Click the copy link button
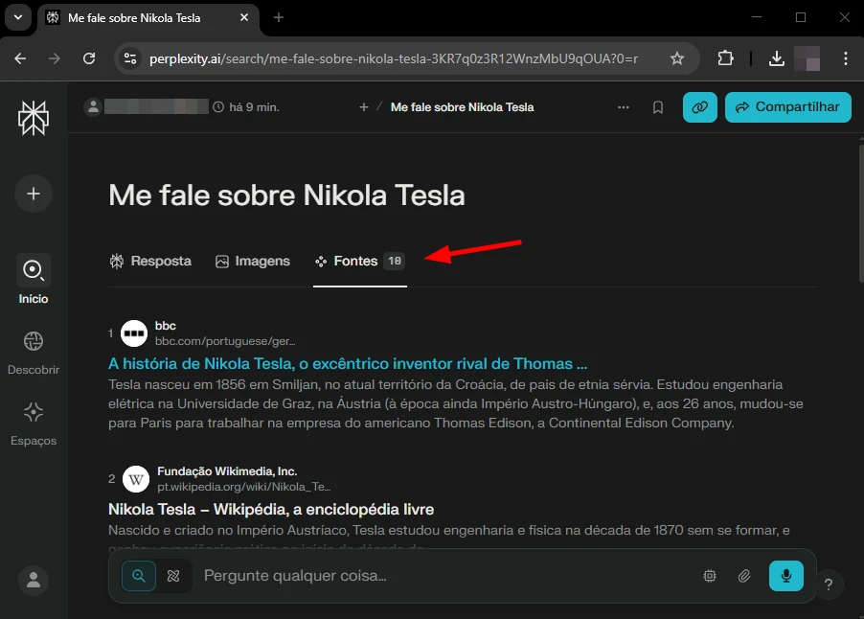The height and width of the screenshot is (619, 864). point(700,107)
